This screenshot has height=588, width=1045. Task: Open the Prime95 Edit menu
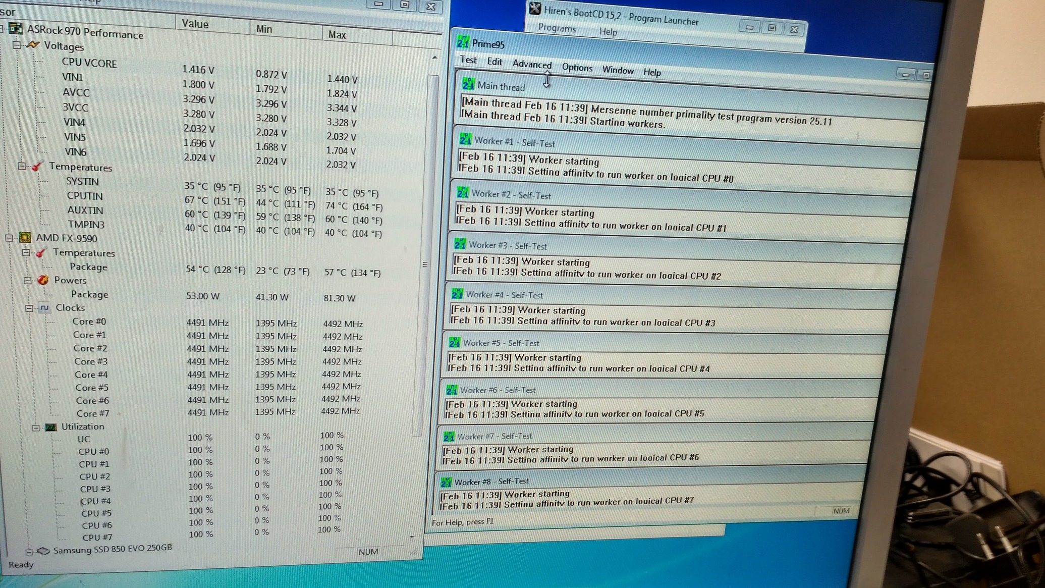pyautogui.click(x=494, y=62)
